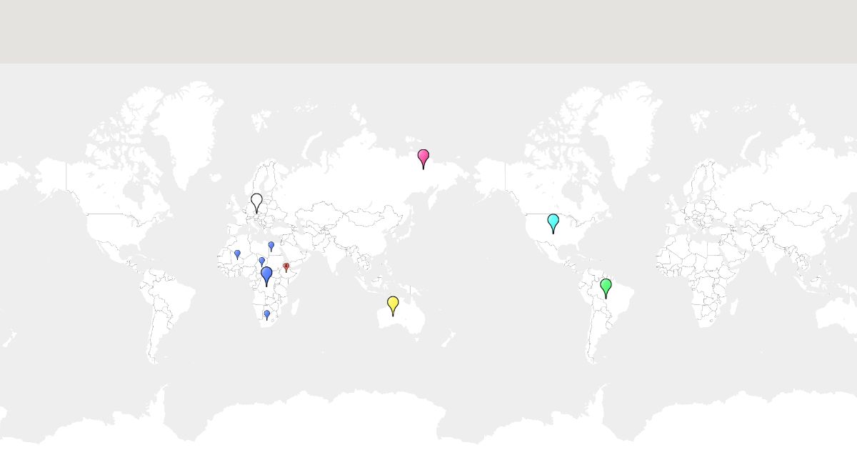The height and width of the screenshot is (450, 857).
Task: Select the small red marker in East Africa
Action: click(x=286, y=267)
